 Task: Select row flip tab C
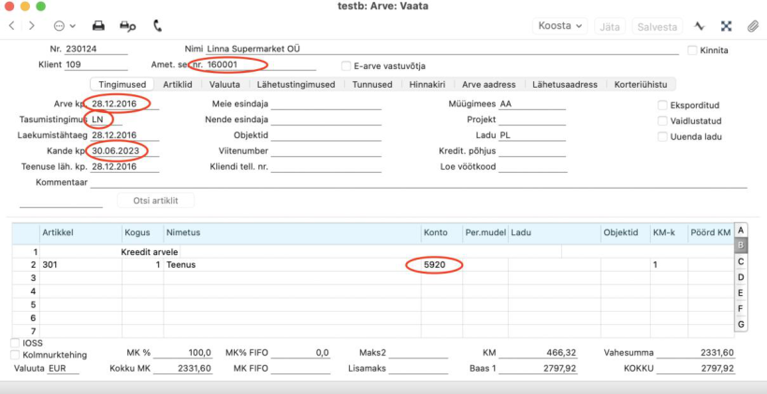(x=741, y=261)
